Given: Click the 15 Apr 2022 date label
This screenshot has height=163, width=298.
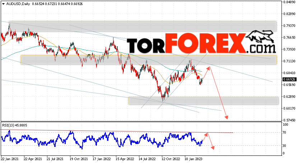Looking at the screenshot, I should [x=125, y=159].
